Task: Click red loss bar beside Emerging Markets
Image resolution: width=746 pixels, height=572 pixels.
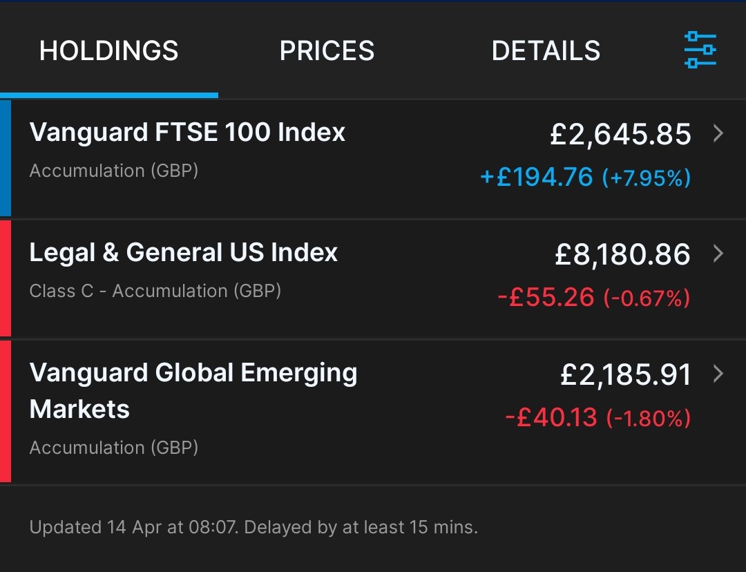Action: pyautogui.click(x=6, y=411)
